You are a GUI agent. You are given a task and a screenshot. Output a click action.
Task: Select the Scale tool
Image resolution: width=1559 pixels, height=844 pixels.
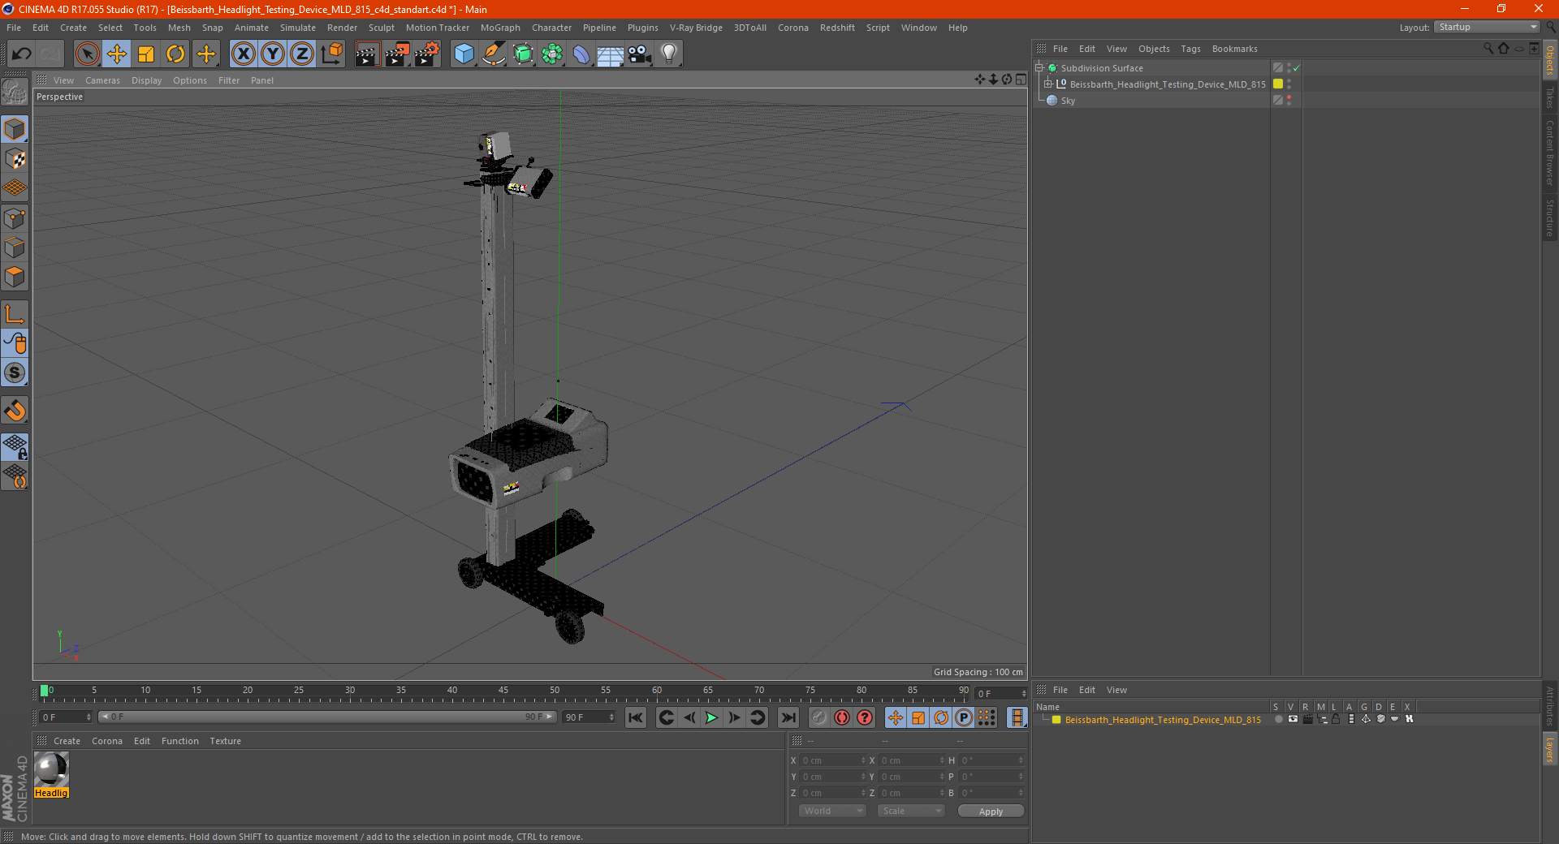[146, 54]
